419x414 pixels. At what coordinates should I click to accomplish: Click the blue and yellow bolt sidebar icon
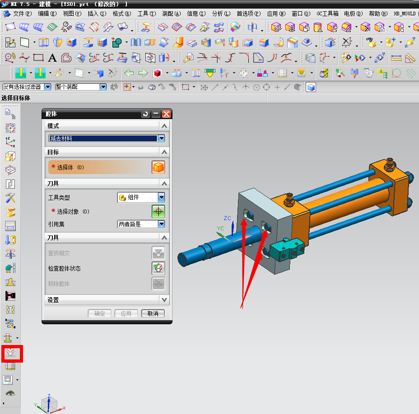click(10, 240)
